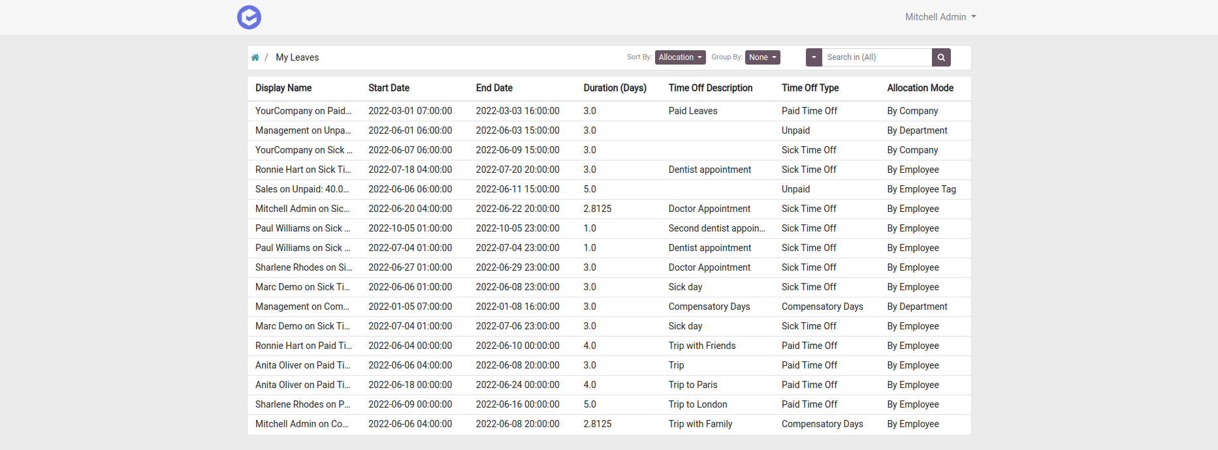Click duration 2.8125 in Mitchell Admin Sick row

tap(598, 209)
